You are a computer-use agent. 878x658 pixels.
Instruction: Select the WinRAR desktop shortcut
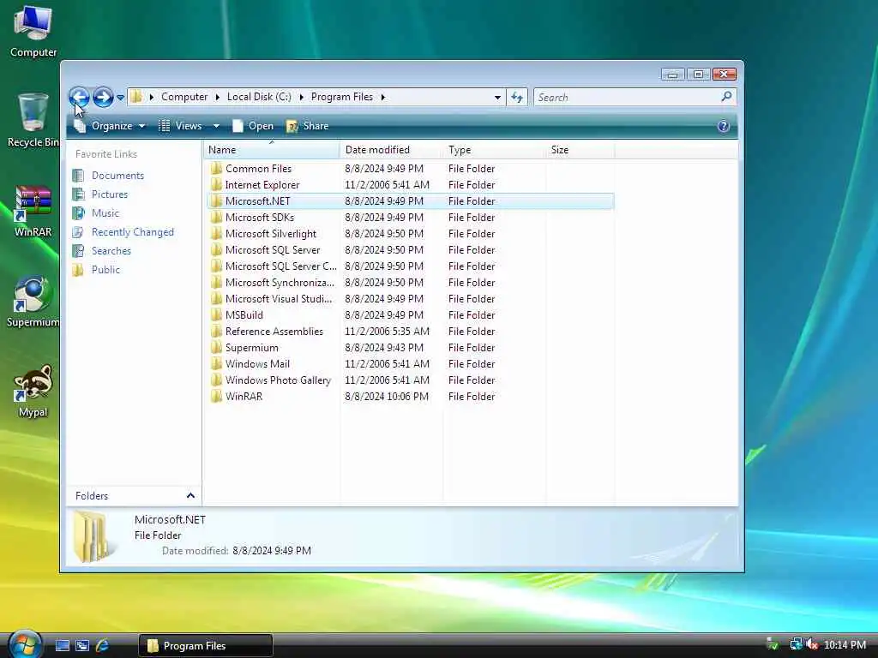[33, 212]
